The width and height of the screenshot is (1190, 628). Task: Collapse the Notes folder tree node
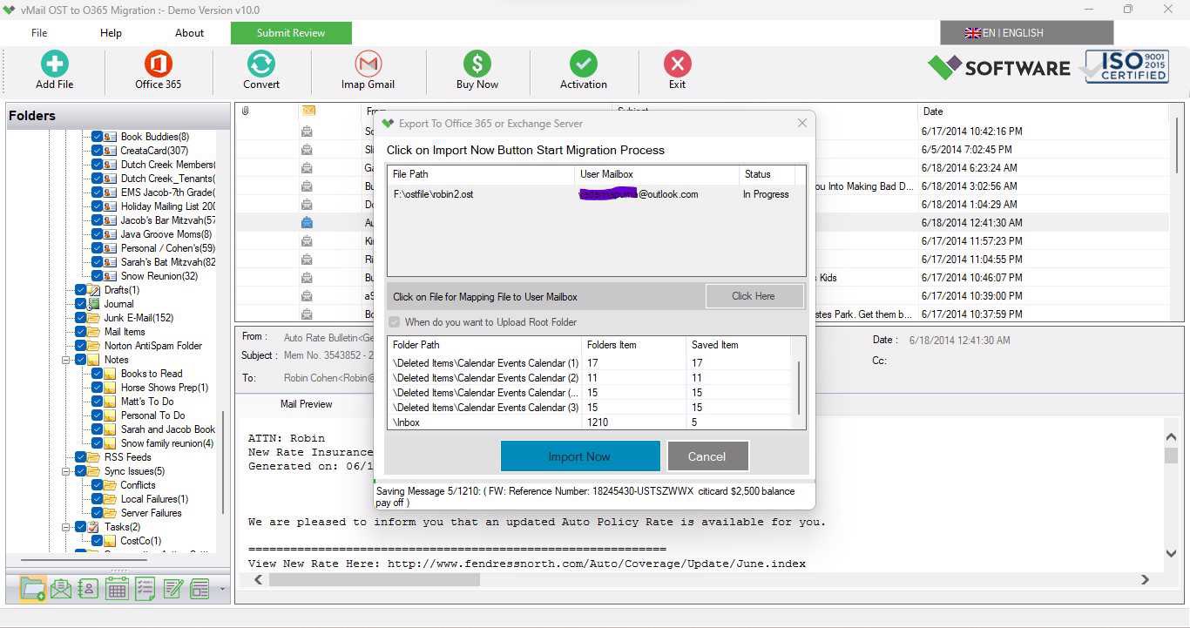[x=66, y=360]
